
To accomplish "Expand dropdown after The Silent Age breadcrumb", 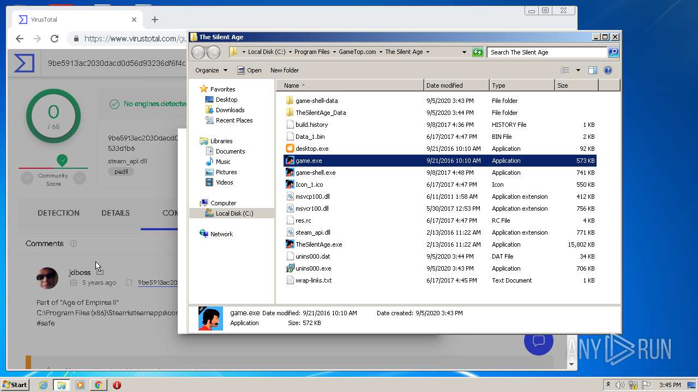I will pos(428,52).
